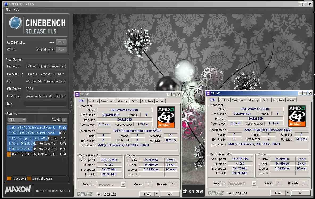This screenshot has width=315, height=199.
Task: Select CPU tab in right CPU-Z window
Action: pyautogui.click(x=212, y=100)
